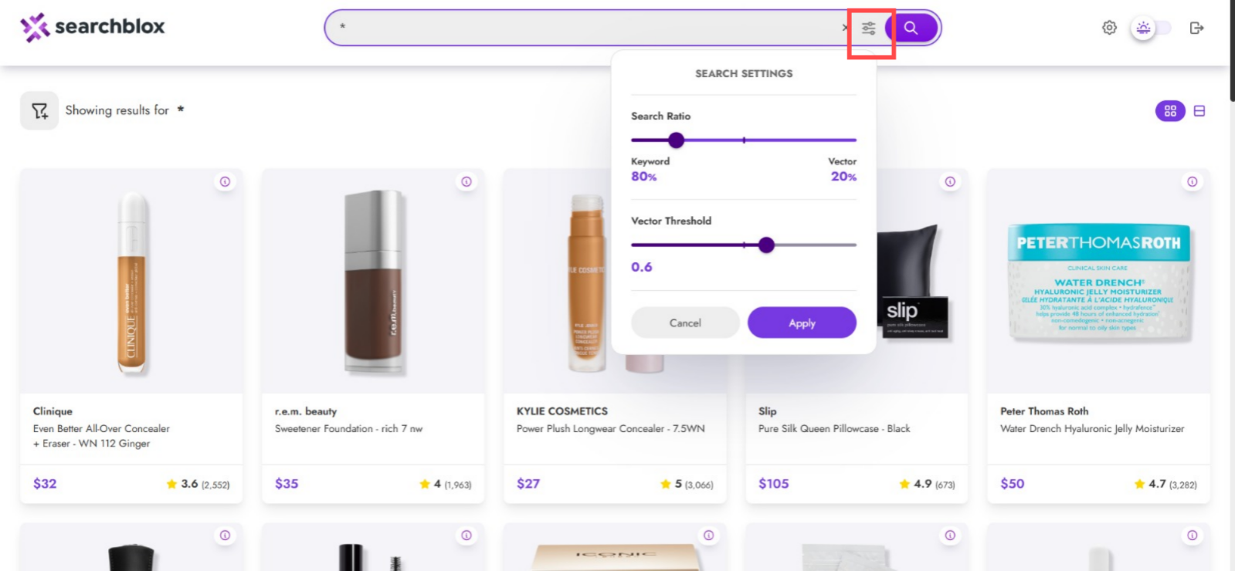Click the "Showing results for" label
This screenshot has width=1235, height=571.
[117, 110]
